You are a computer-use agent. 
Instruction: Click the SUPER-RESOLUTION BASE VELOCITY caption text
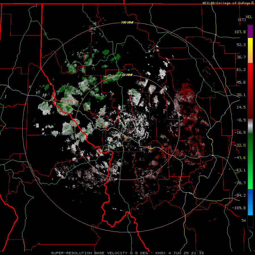click(89, 253)
